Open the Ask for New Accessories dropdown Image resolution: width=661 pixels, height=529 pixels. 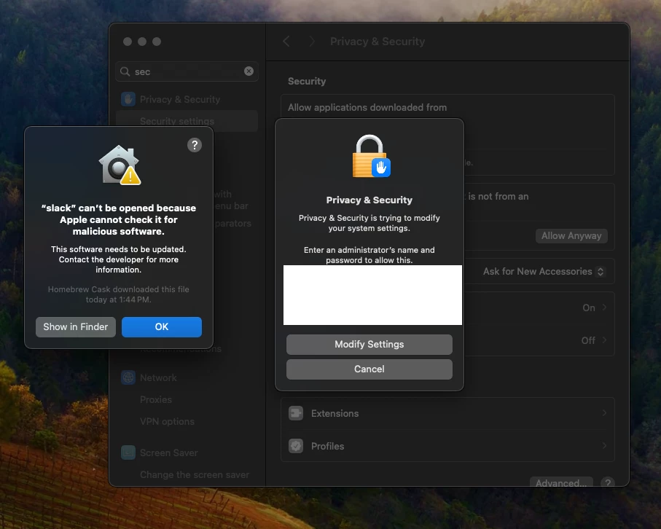pyautogui.click(x=544, y=272)
